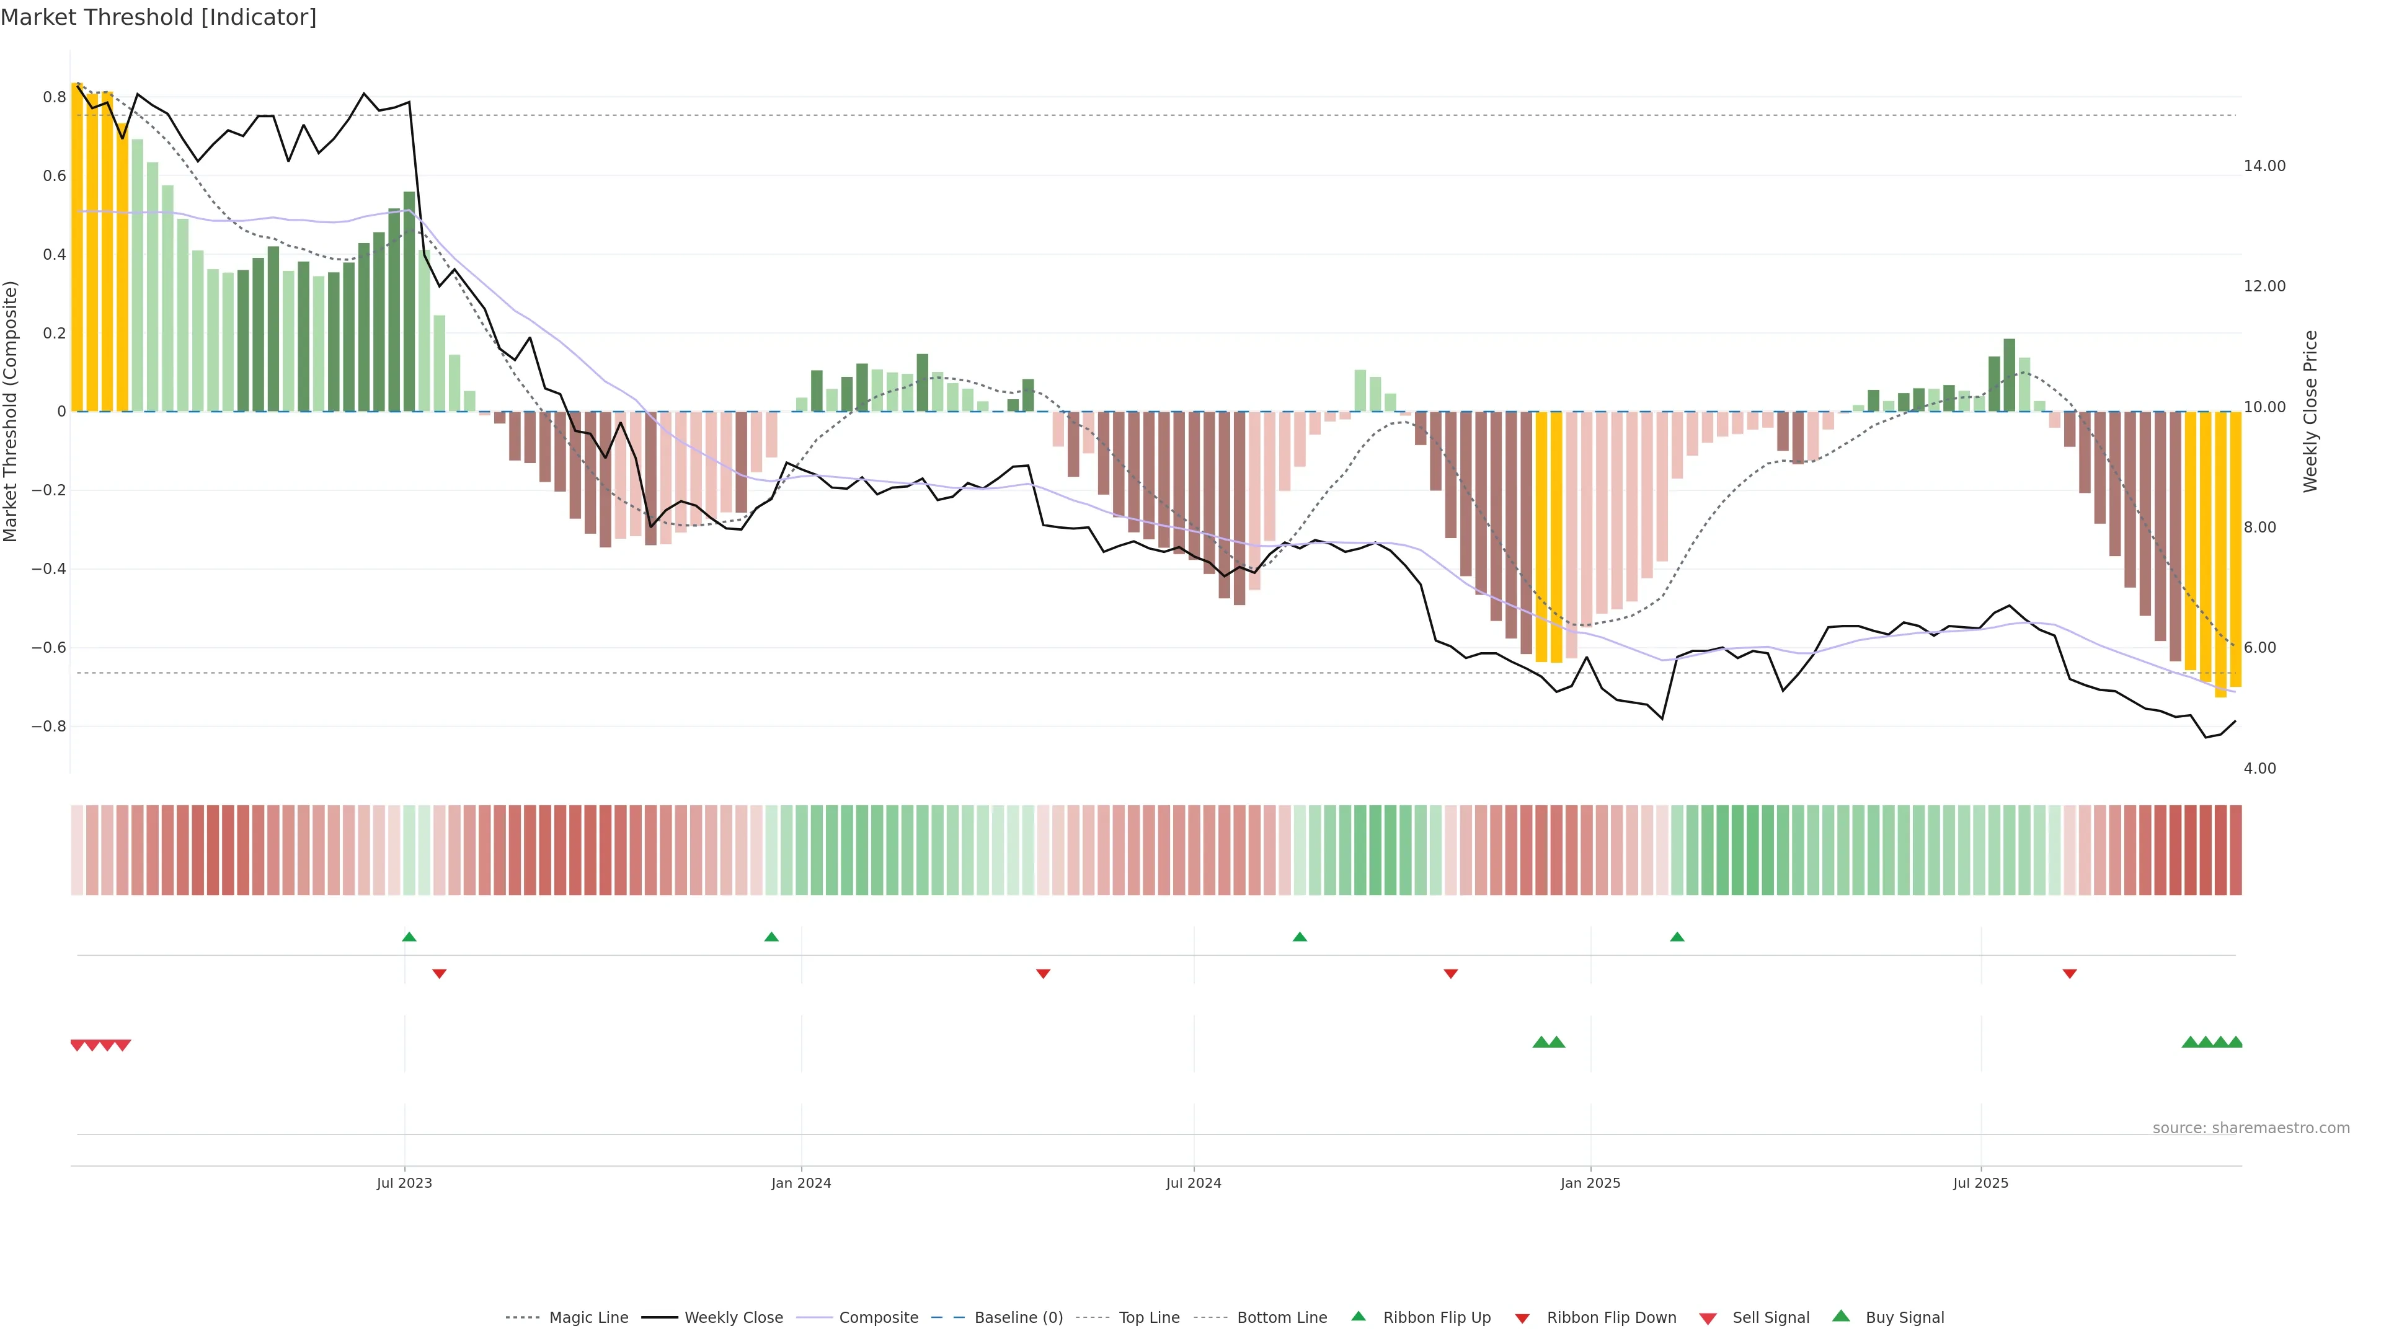
Task: Click the green flip-up marker after Jan 2025
Action: [1677, 937]
